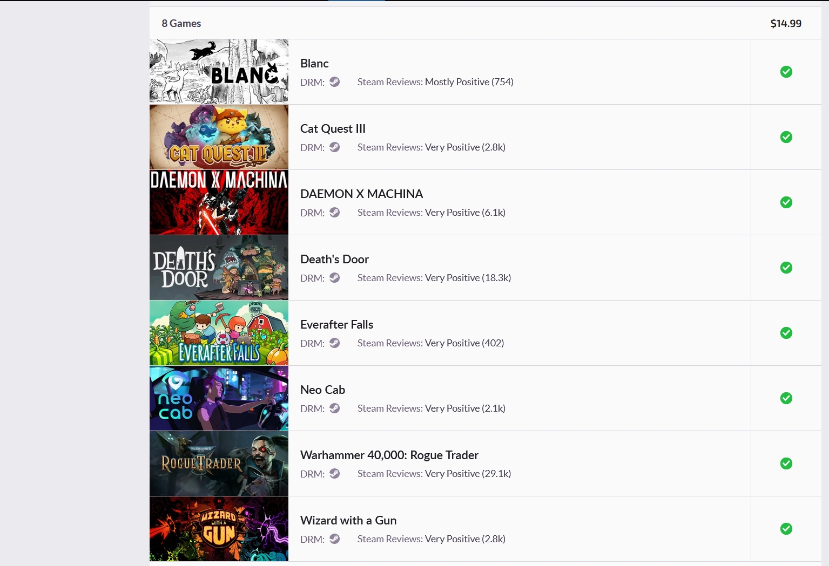Select the Neo Cab title
Screen dimensions: 829x566
coord(322,390)
